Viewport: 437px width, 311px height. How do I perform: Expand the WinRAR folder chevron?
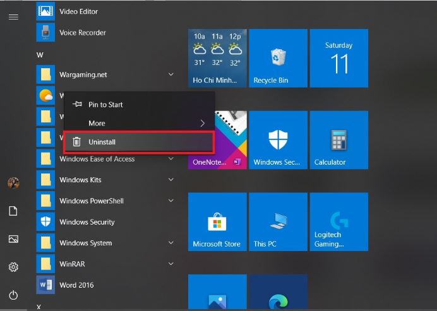click(171, 264)
